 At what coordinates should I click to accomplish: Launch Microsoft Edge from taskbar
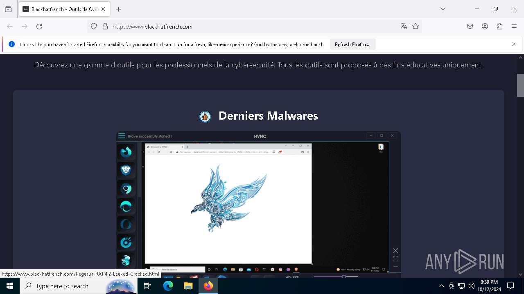(168, 286)
